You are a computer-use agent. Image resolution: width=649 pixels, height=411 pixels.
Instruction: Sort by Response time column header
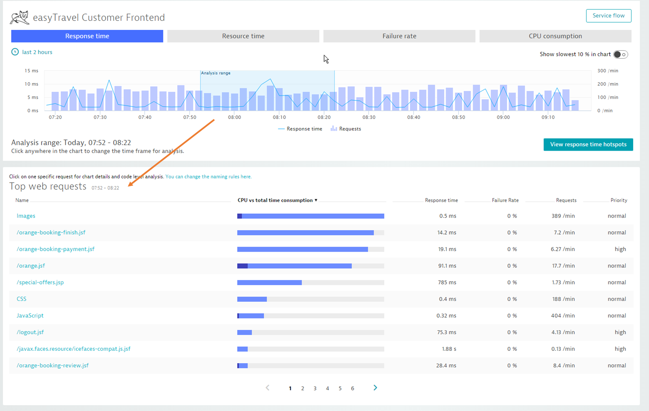[x=441, y=200]
